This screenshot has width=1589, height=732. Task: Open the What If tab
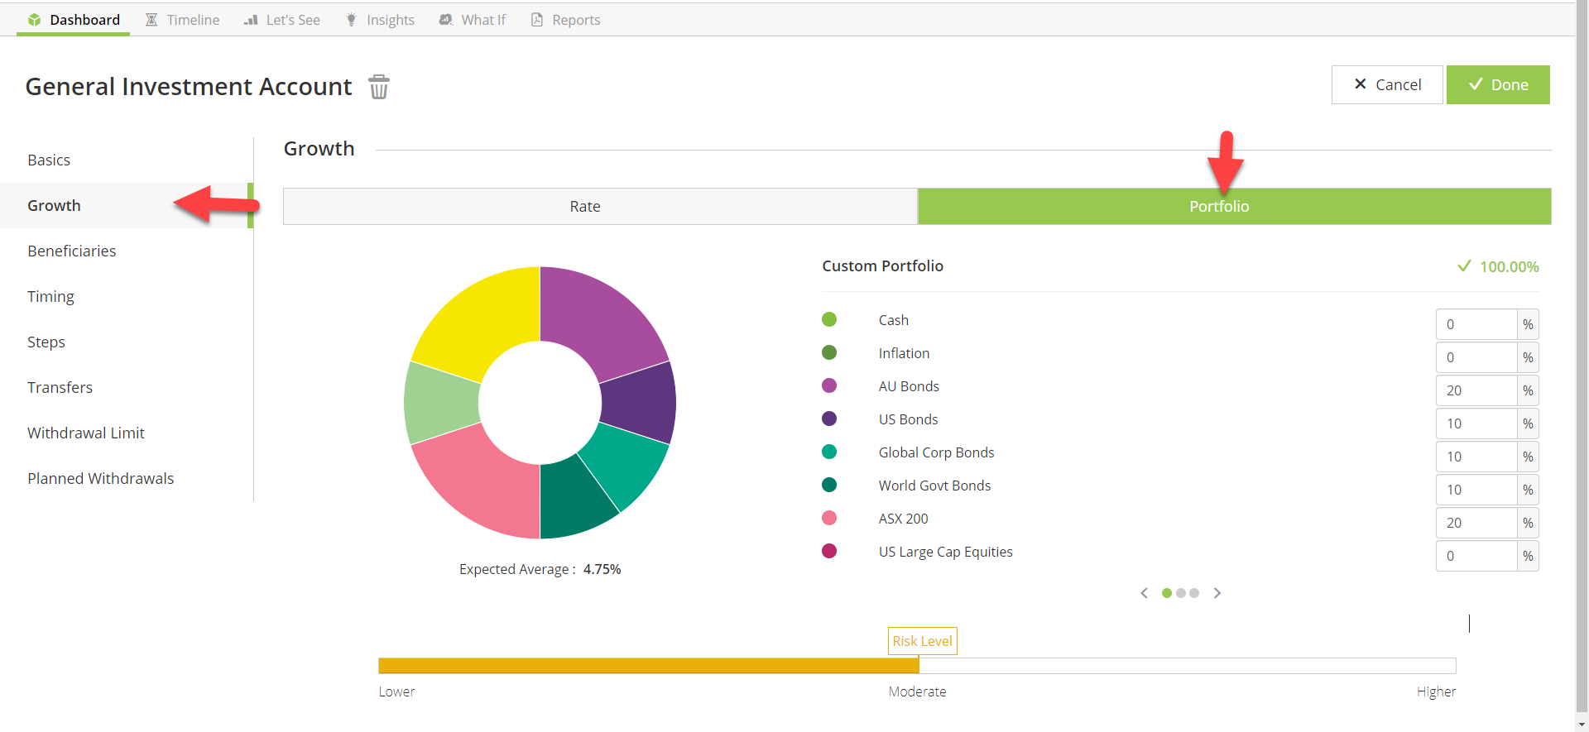pos(473,20)
